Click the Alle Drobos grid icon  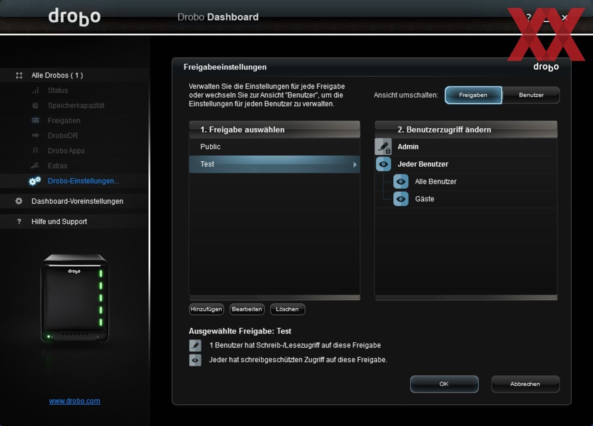[x=19, y=75]
